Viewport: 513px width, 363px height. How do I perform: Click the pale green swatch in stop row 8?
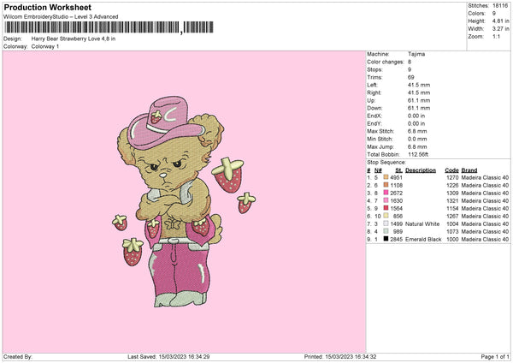386,231
